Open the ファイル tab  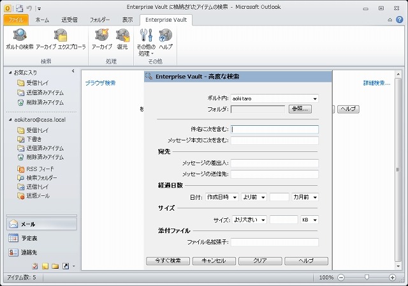[16, 20]
